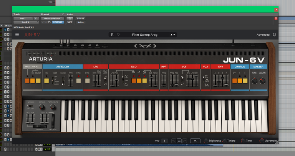The image size is (295, 156).
Task: Click the Arpeggio Rate slider
Action: (71, 80)
